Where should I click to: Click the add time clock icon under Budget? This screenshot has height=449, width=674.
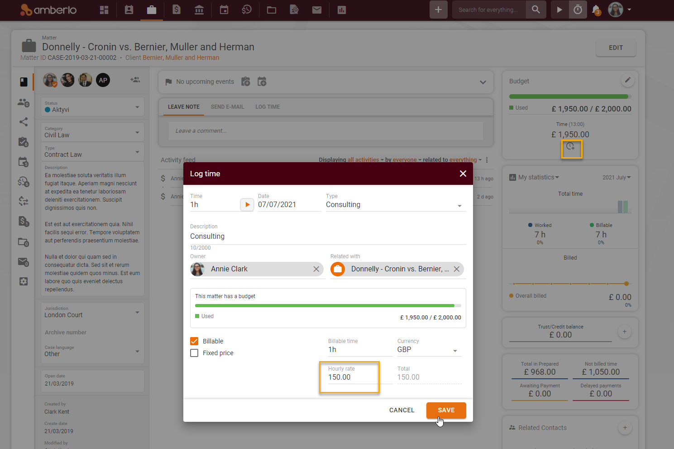(571, 147)
